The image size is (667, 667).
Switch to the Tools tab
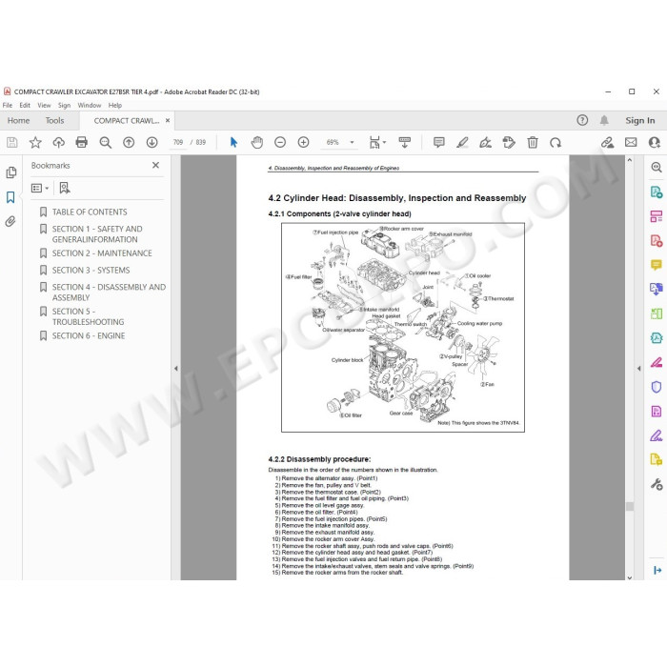pos(55,120)
